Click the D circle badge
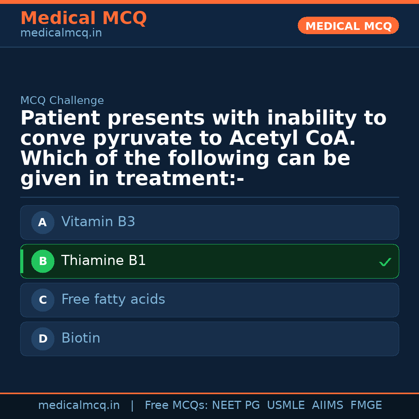 pos(43,339)
